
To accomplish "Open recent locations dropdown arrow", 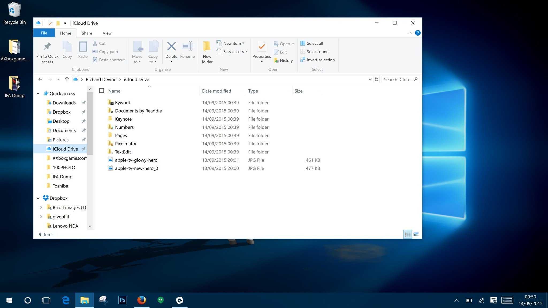I will tap(58, 79).
